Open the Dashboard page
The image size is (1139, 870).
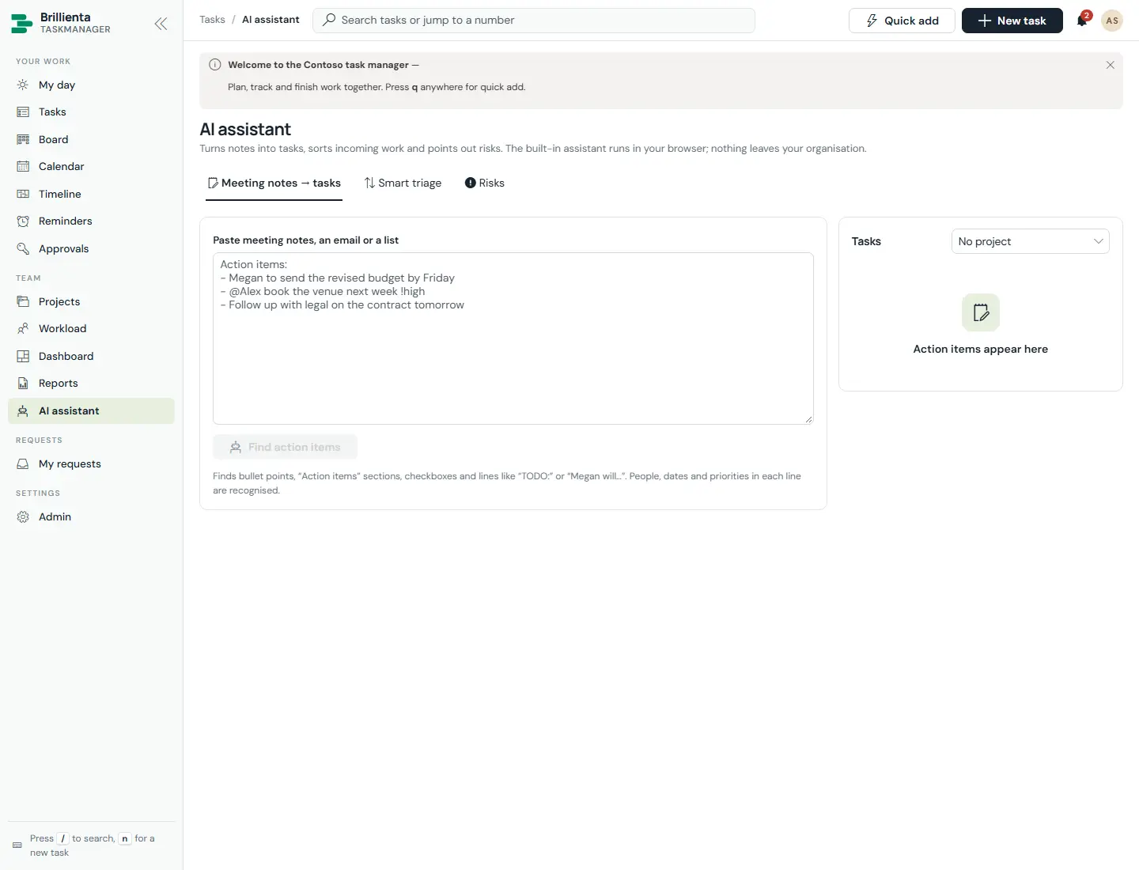pos(91,356)
